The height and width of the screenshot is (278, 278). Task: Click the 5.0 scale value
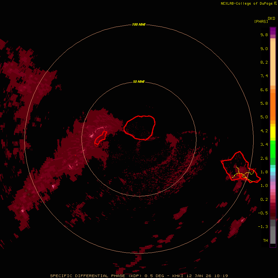[264, 117]
